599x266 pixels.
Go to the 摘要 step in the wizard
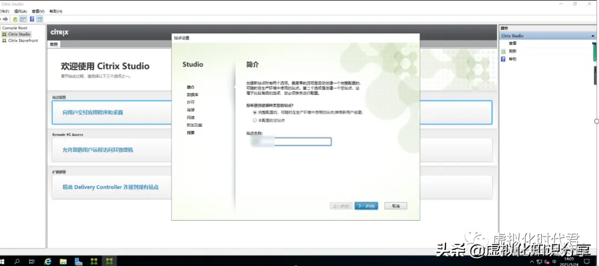pos(191,133)
